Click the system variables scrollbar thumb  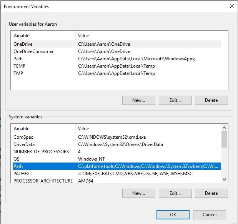(224, 139)
